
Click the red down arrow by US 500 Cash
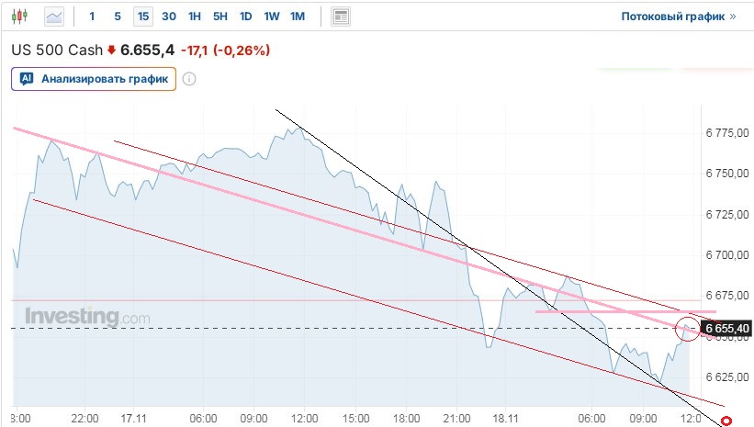pos(112,51)
